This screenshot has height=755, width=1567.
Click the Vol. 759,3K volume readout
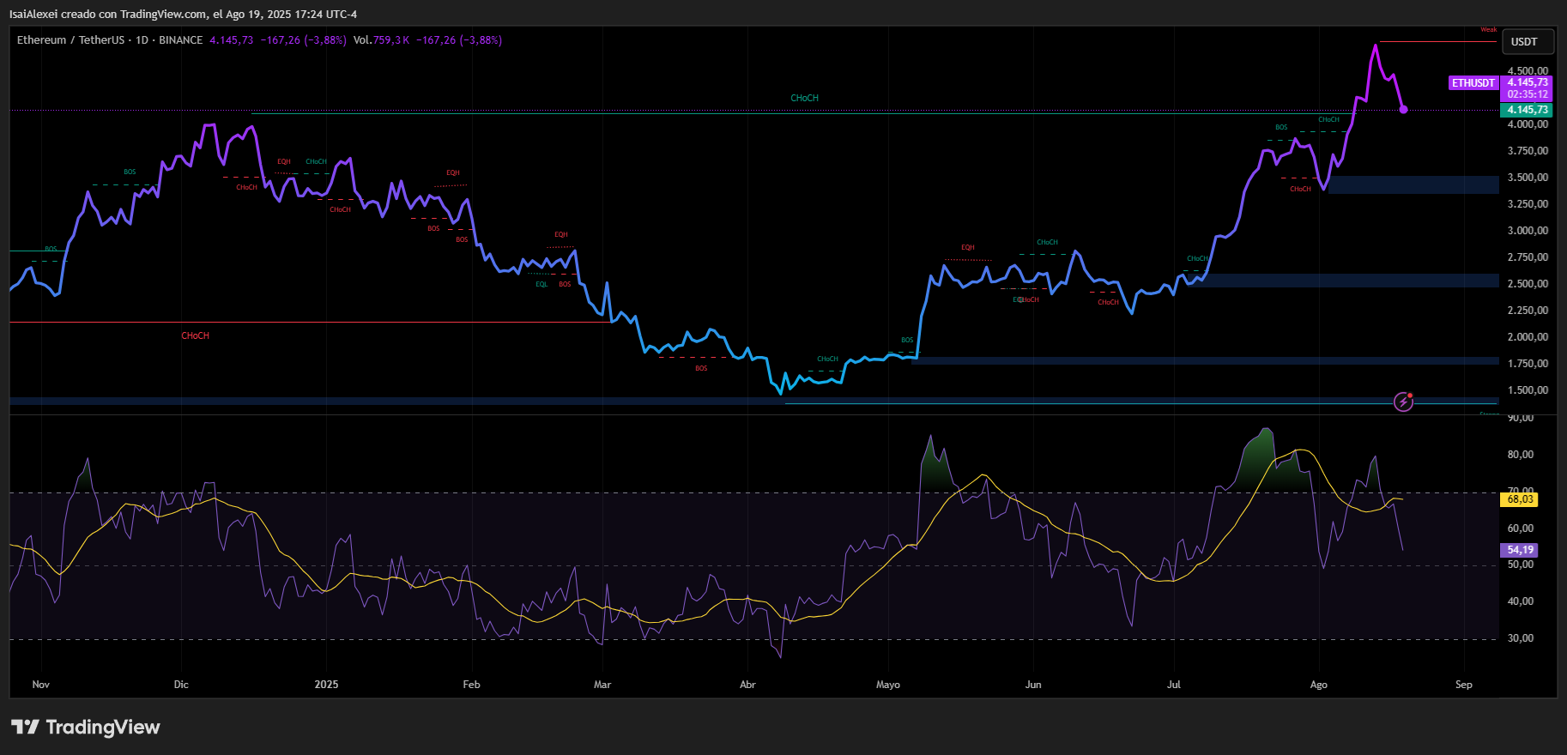[381, 40]
